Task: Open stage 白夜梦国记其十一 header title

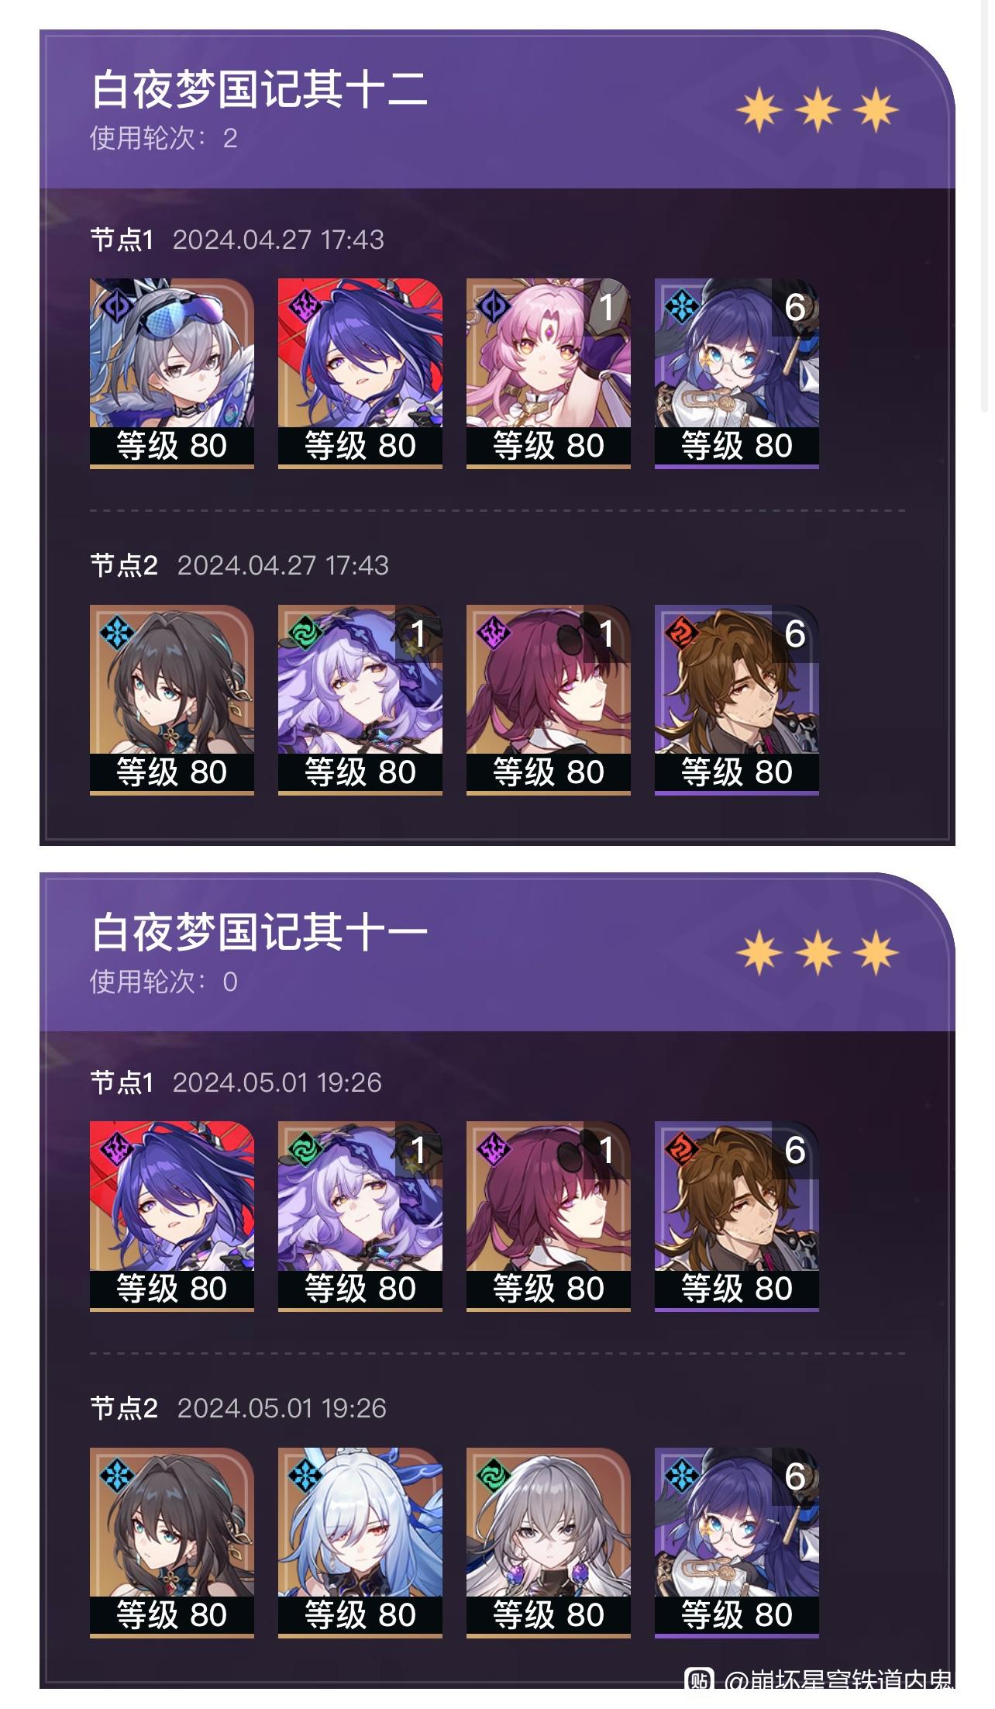Action: [x=260, y=931]
